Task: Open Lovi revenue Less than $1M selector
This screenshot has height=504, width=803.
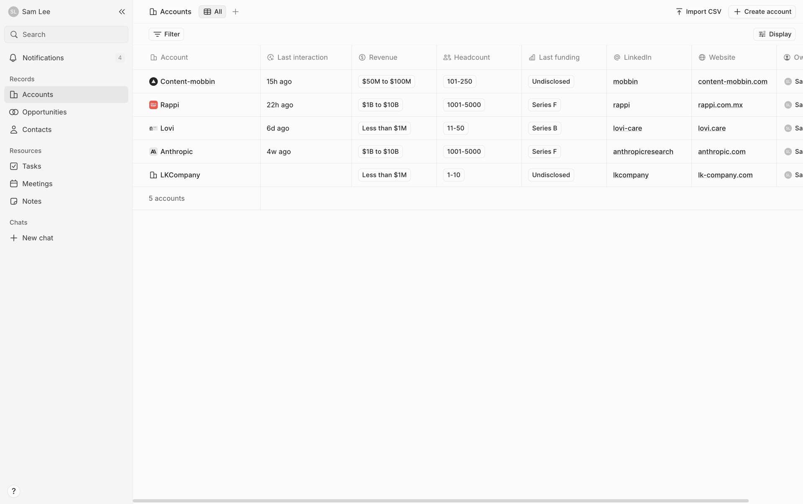Action: point(384,128)
